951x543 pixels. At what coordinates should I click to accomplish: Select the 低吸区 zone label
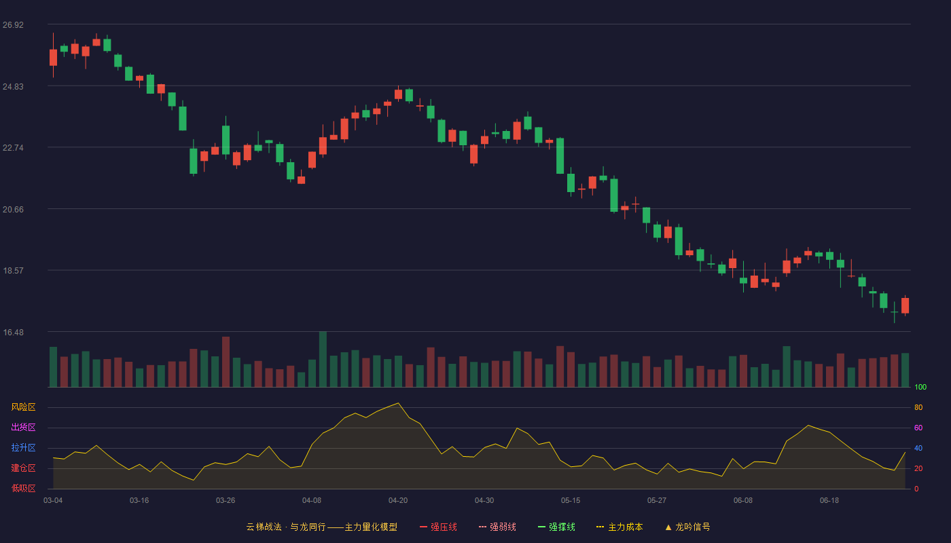(24, 488)
